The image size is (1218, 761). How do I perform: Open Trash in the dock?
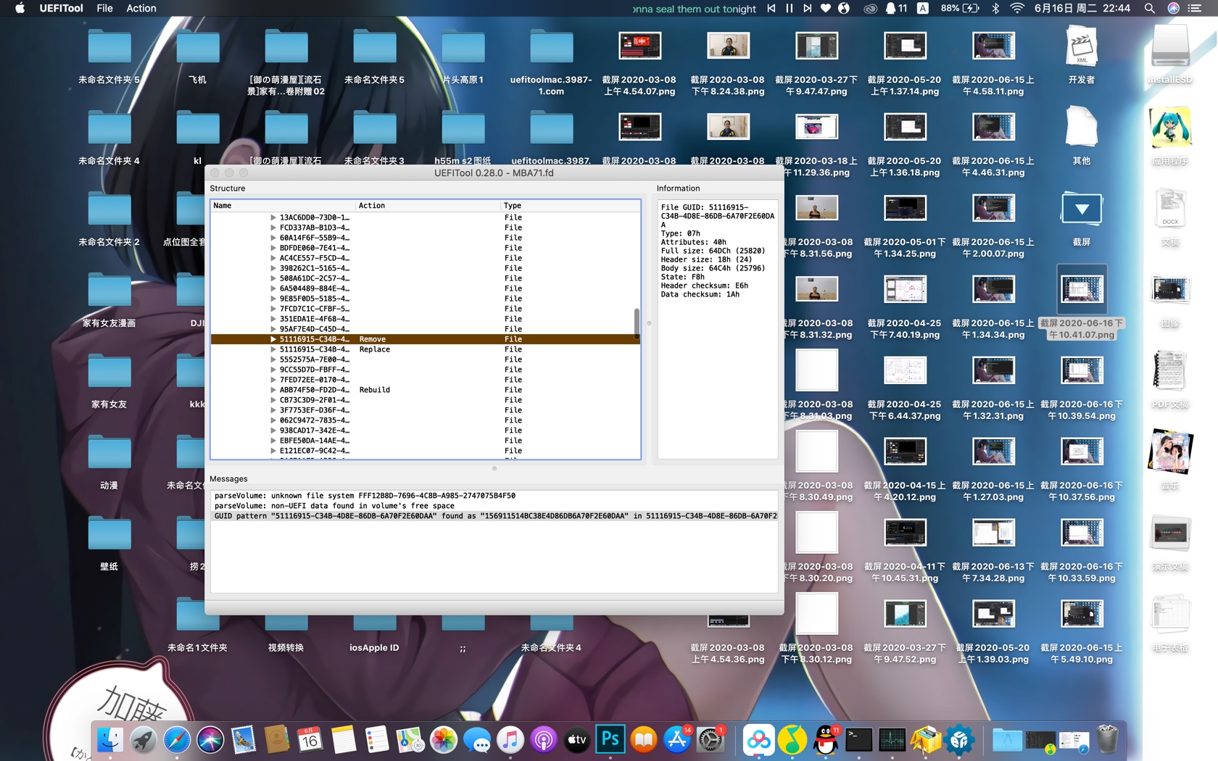(1107, 740)
